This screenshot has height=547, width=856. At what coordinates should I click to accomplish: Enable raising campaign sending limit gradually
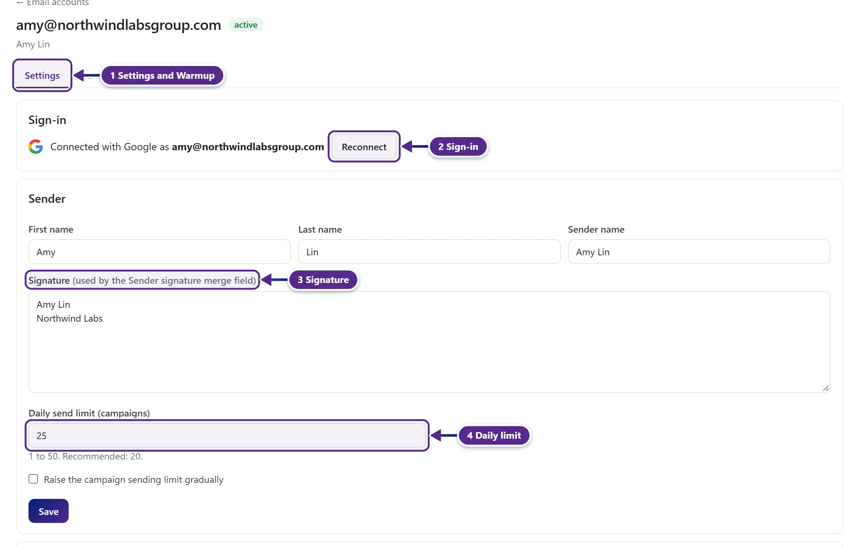(x=33, y=479)
